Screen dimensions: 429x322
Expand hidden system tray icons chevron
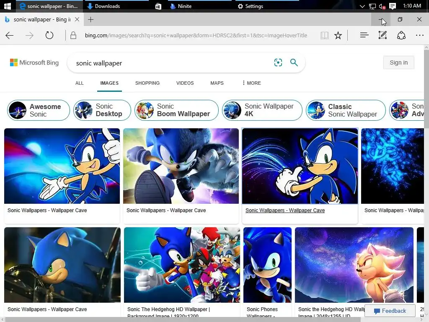362,6
